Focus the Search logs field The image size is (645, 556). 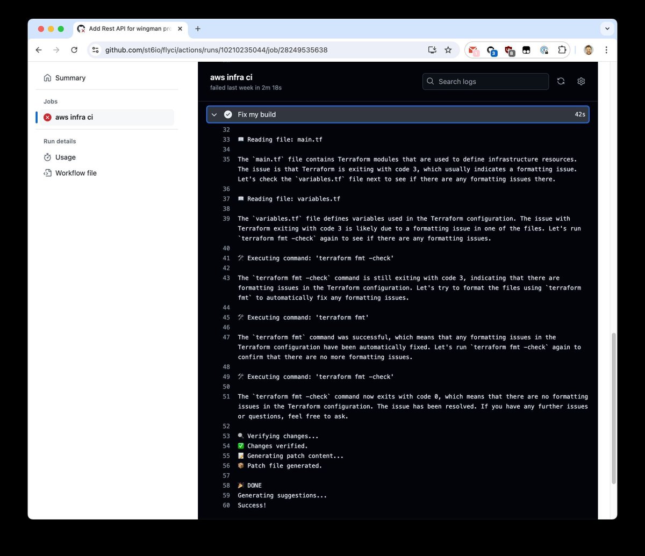click(485, 81)
